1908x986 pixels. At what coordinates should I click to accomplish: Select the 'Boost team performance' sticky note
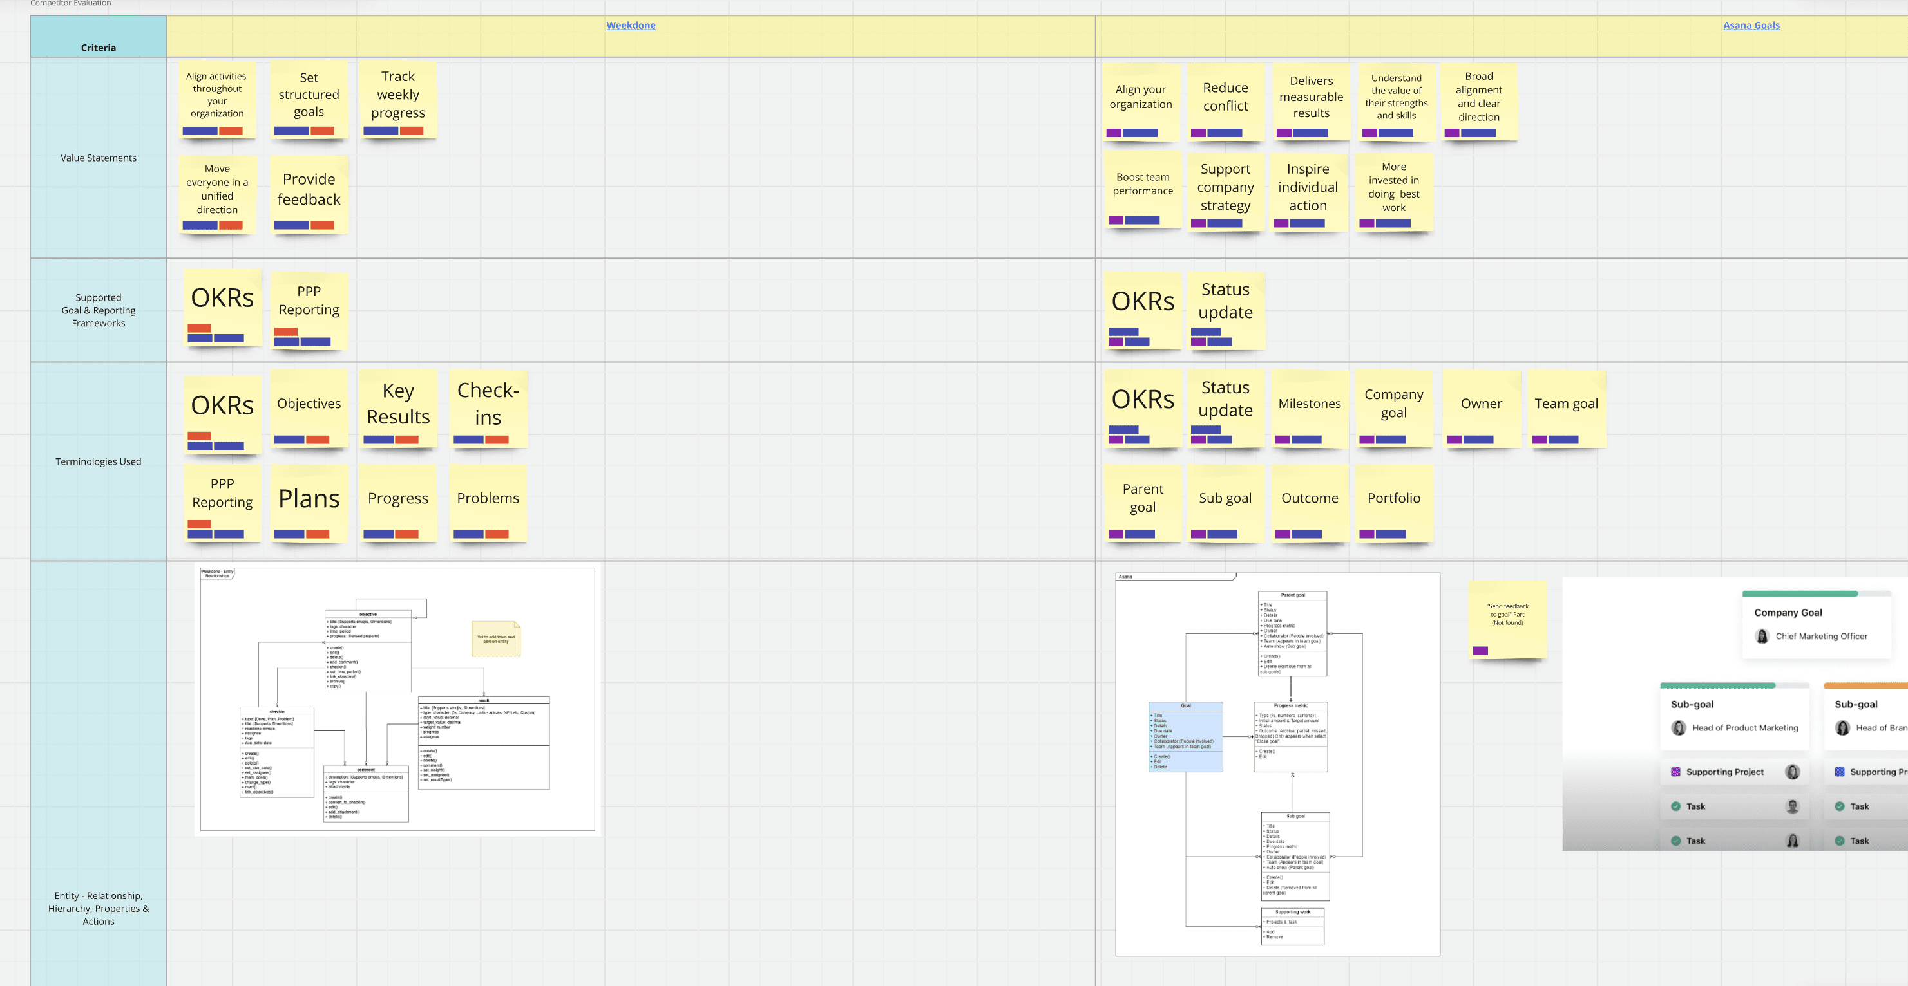coord(1143,191)
